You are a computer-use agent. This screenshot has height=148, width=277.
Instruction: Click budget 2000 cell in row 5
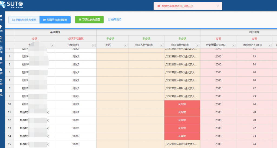pos(218,64)
